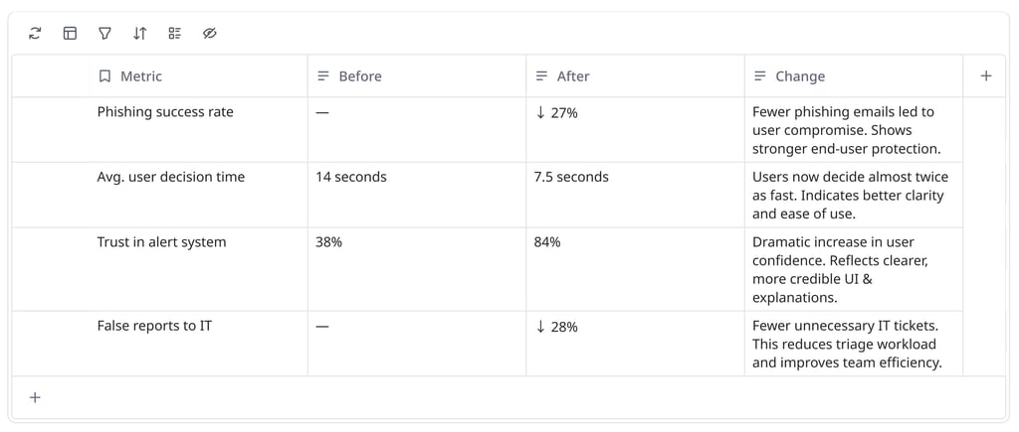This screenshot has width=1019, height=432.
Task: Add a new column with plus icon
Action: click(x=986, y=75)
